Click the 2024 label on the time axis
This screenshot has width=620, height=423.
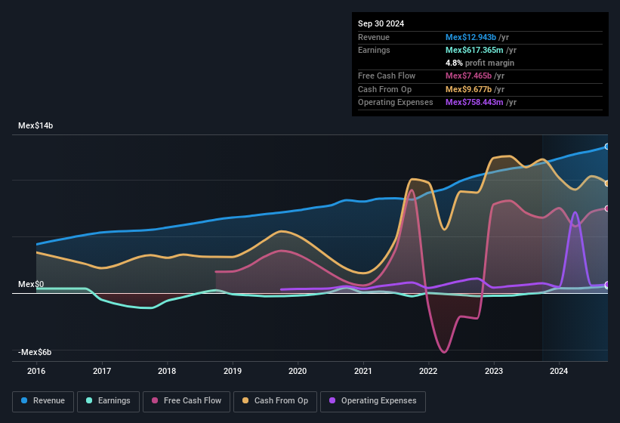pyautogui.click(x=559, y=371)
